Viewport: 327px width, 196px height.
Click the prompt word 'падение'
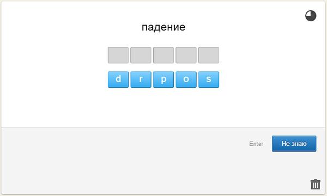click(x=163, y=27)
